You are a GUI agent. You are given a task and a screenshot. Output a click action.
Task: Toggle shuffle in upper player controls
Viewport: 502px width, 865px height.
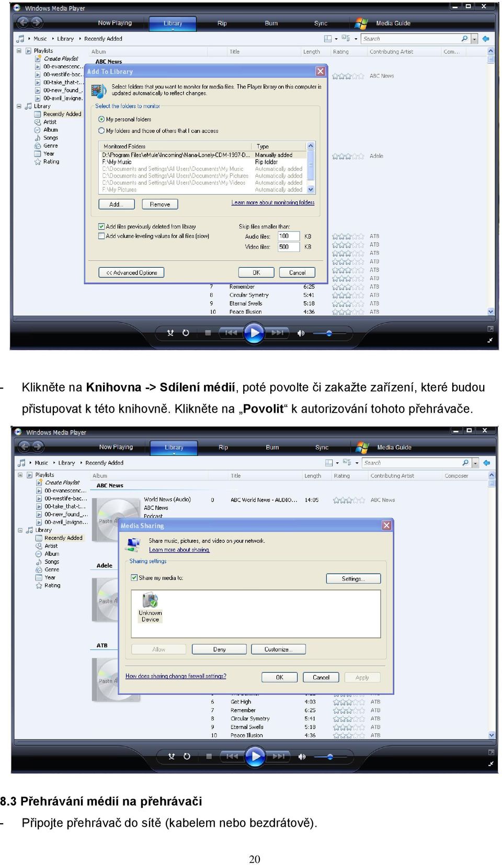[170, 333]
